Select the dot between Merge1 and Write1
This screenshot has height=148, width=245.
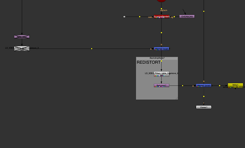coord(220,86)
